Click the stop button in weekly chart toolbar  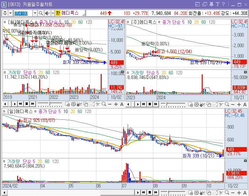click(150, 104)
